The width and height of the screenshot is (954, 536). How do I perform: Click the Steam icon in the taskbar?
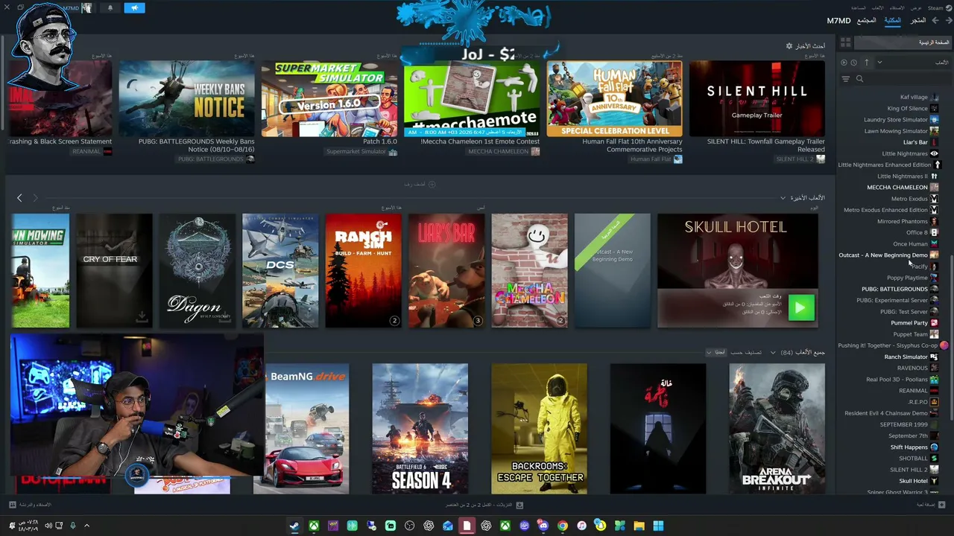click(x=294, y=526)
